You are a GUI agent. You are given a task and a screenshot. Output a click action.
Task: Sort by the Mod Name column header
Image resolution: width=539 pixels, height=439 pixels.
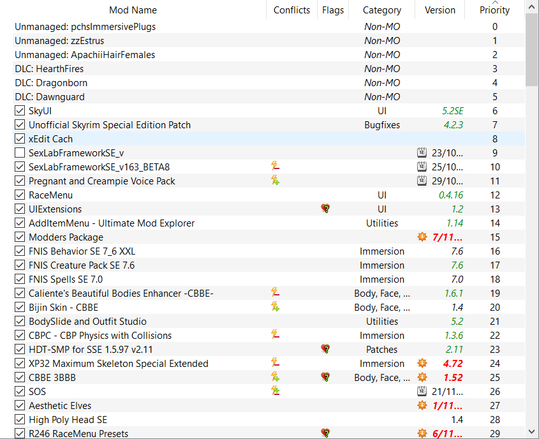point(133,10)
